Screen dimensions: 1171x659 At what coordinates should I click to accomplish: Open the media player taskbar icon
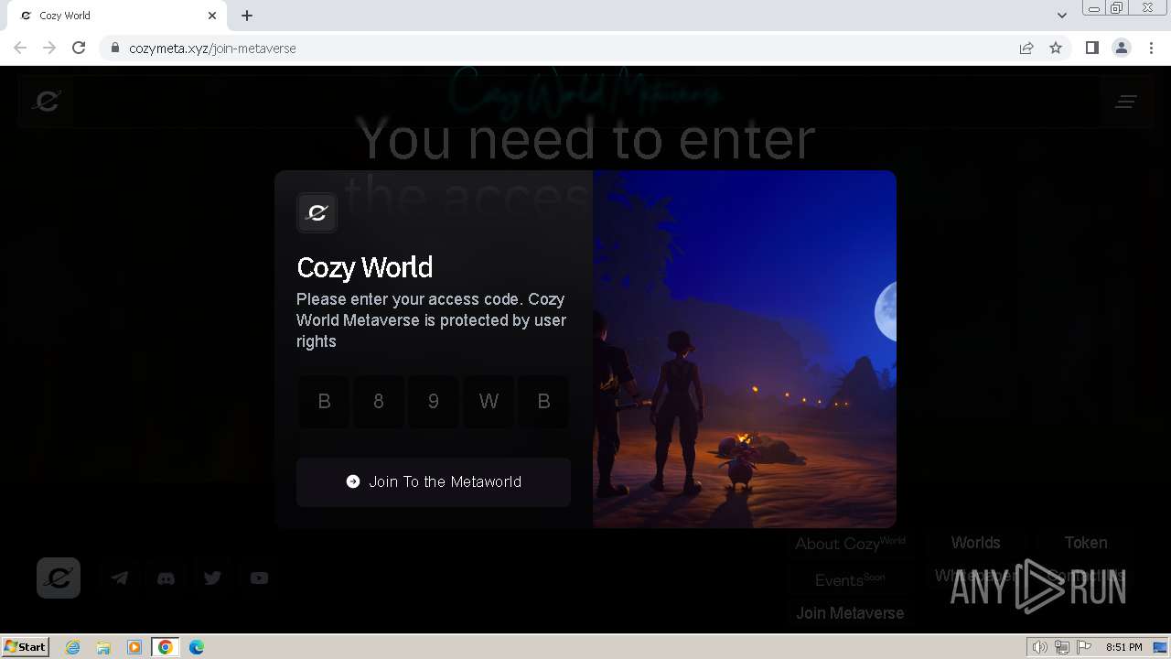[x=134, y=647]
